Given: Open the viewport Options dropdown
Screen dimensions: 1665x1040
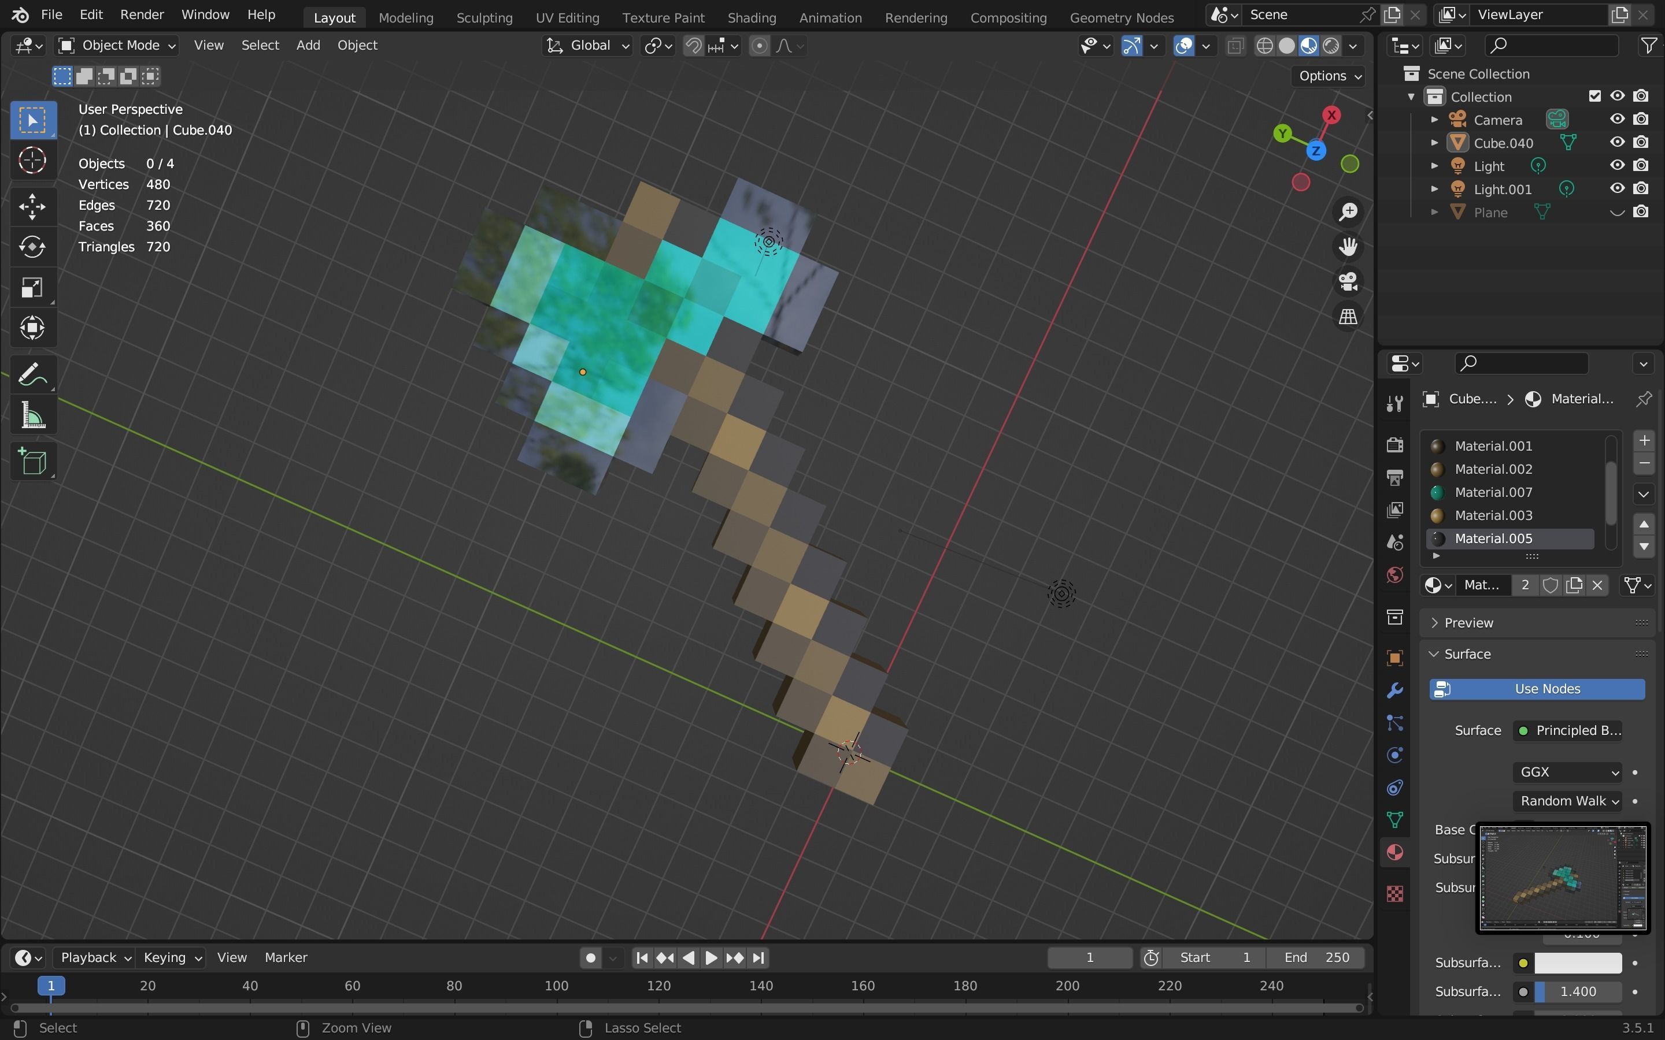Looking at the screenshot, I should coord(1329,76).
